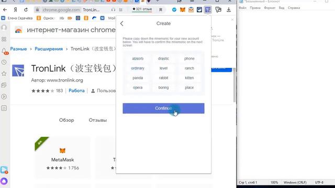This screenshot has height=188, width=335.
Task: Open the Alice assistant purple icon
Action: [x=4, y=181]
